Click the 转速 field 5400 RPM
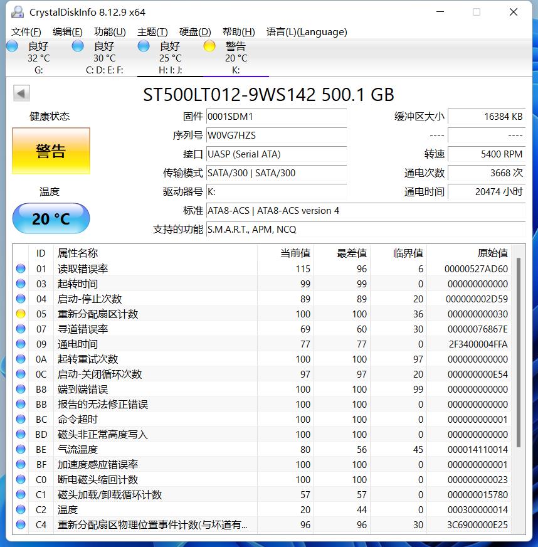This screenshot has height=547, width=538. (x=487, y=154)
